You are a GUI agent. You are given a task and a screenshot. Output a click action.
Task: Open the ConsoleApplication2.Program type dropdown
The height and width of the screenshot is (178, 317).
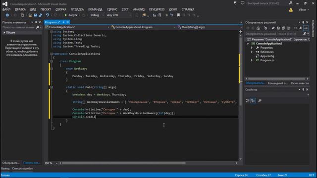pyautogui.click(x=143, y=27)
